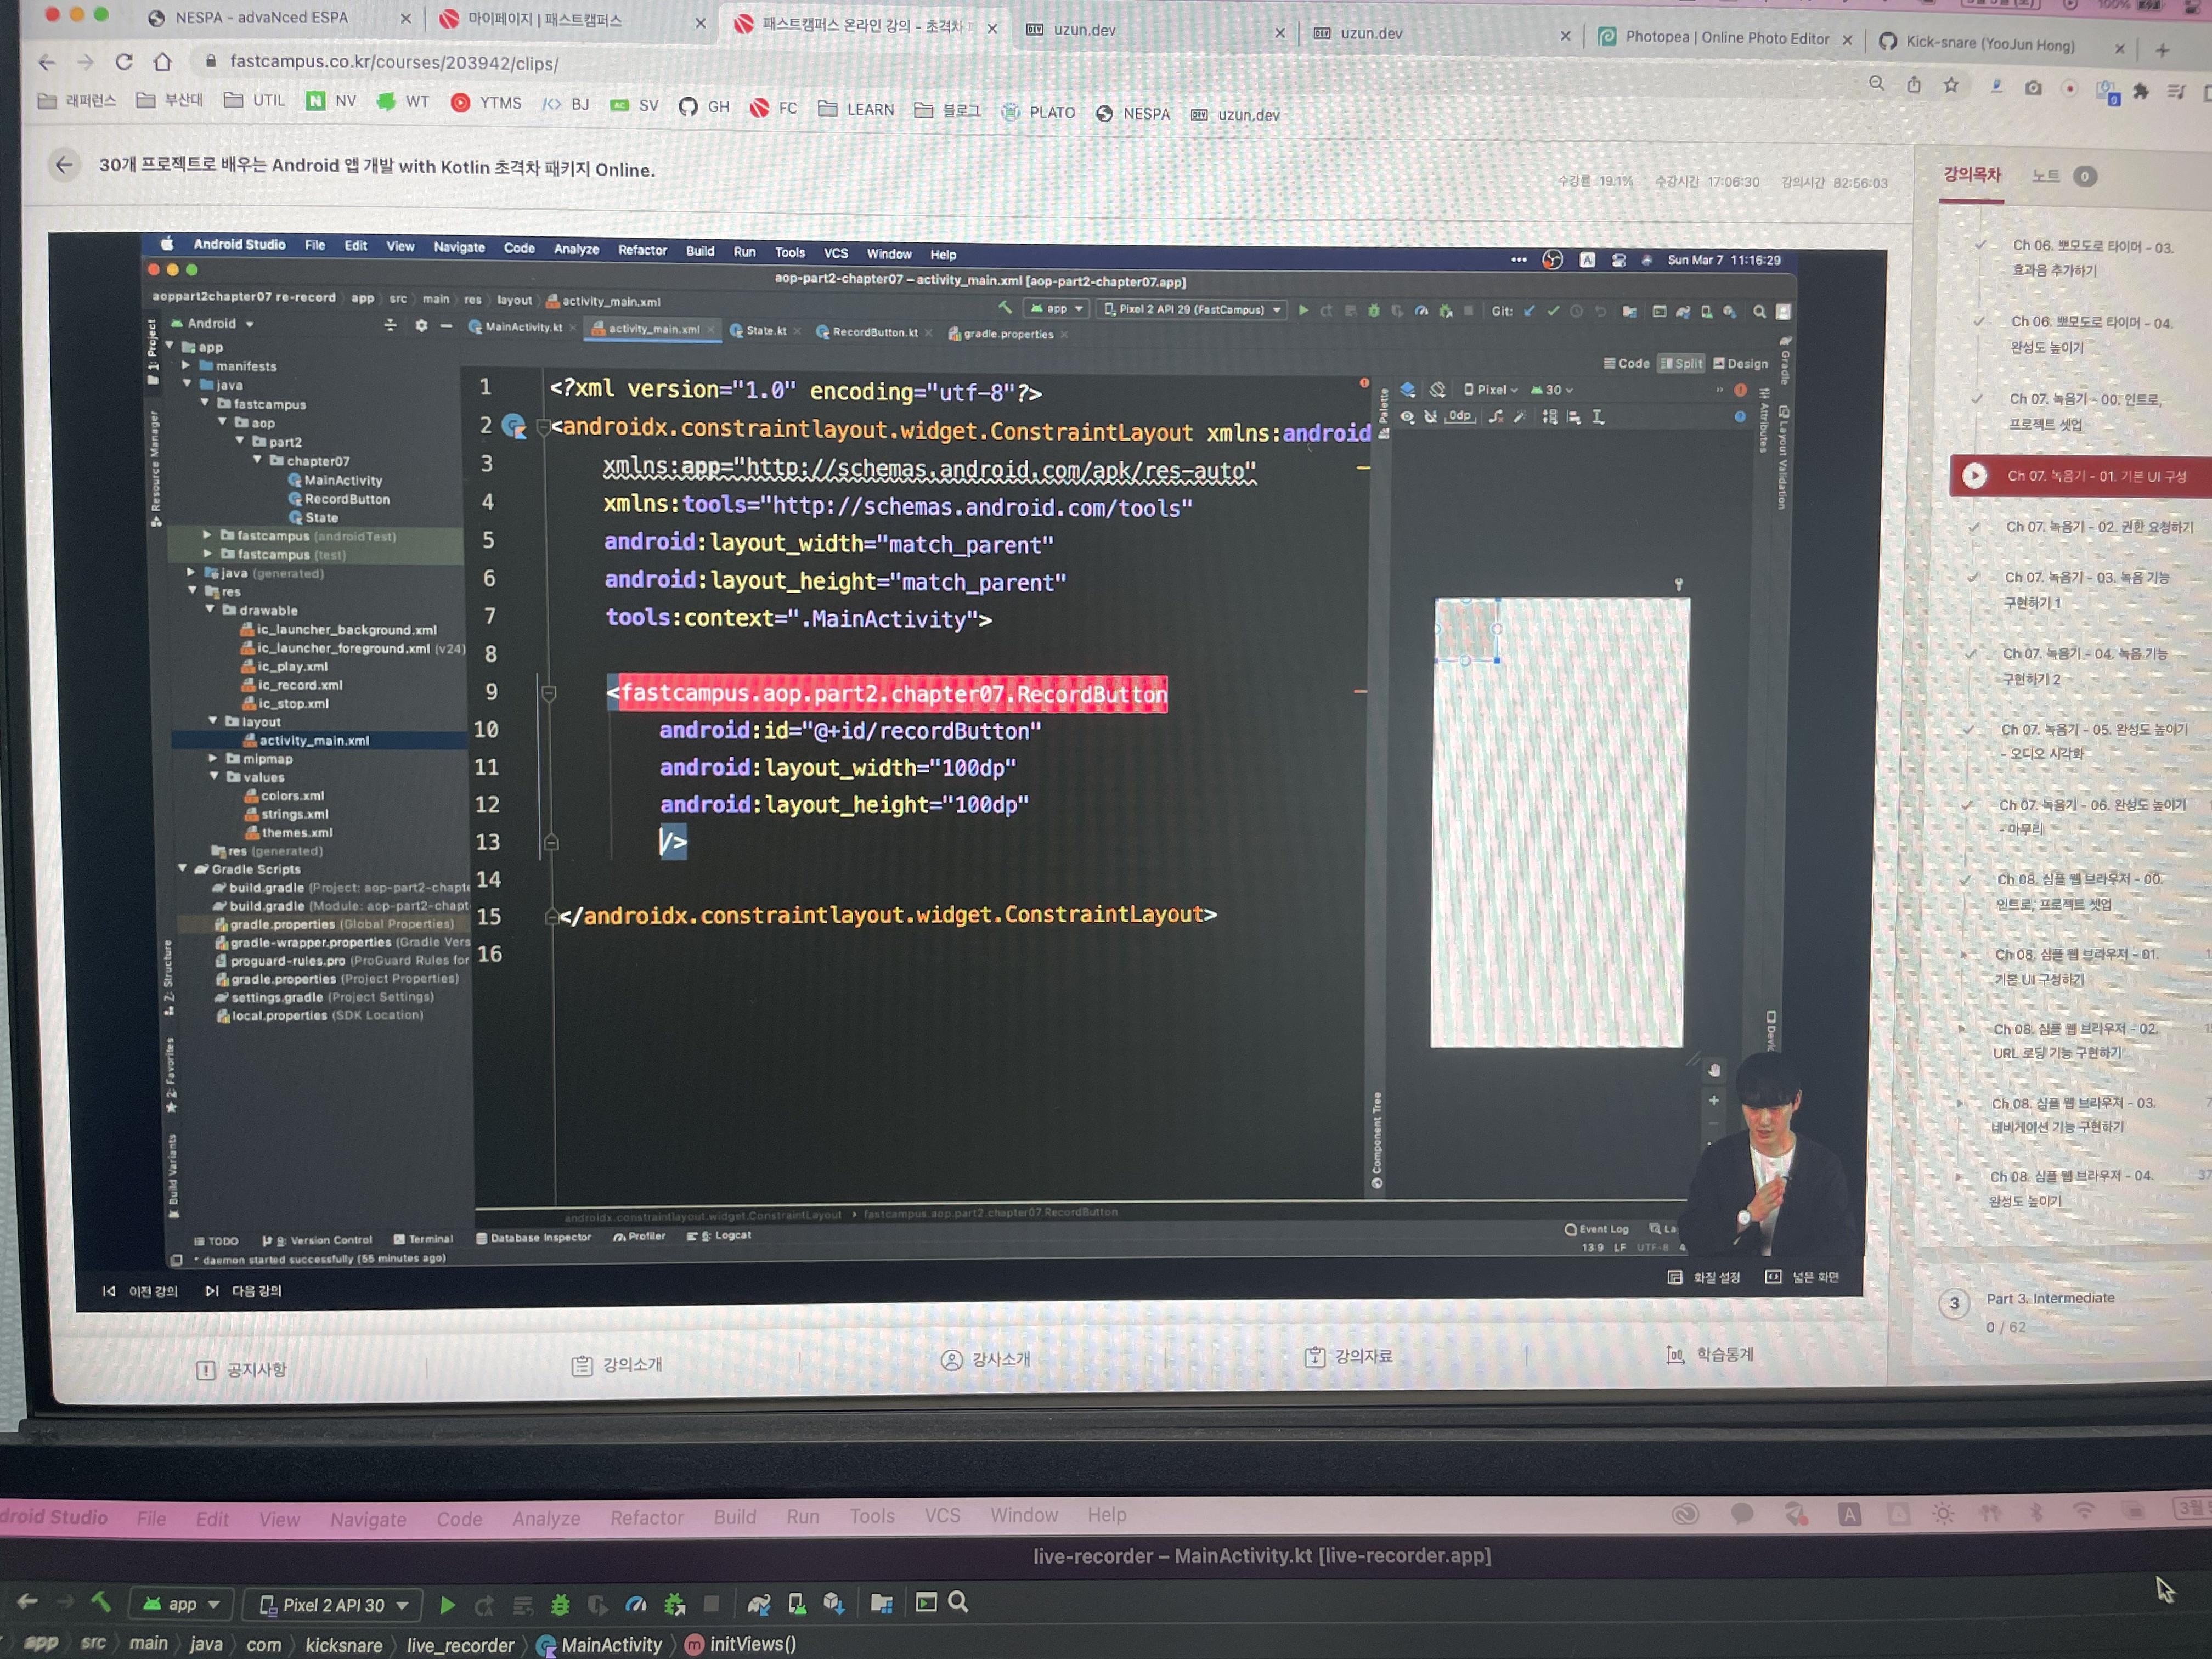The image size is (2212, 1659).
Task: Click the Debug app bug icon
Action: [560, 1605]
